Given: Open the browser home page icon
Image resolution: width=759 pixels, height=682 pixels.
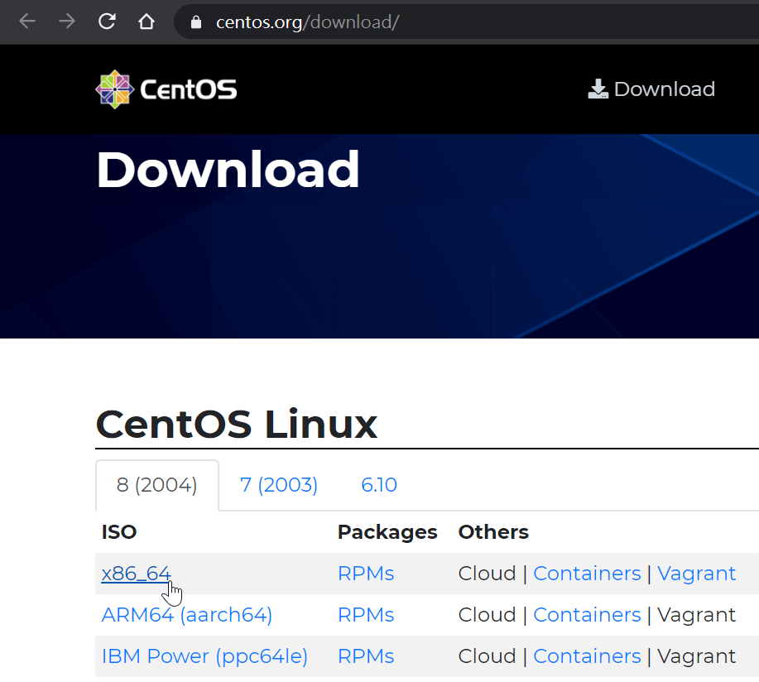Looking at the screenshot, I should click(147, 22).
